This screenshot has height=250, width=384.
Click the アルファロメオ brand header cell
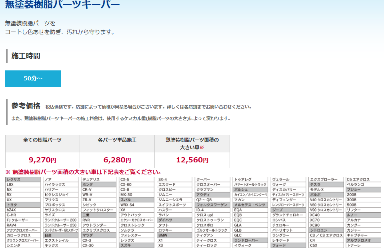[x=363, y=240]
